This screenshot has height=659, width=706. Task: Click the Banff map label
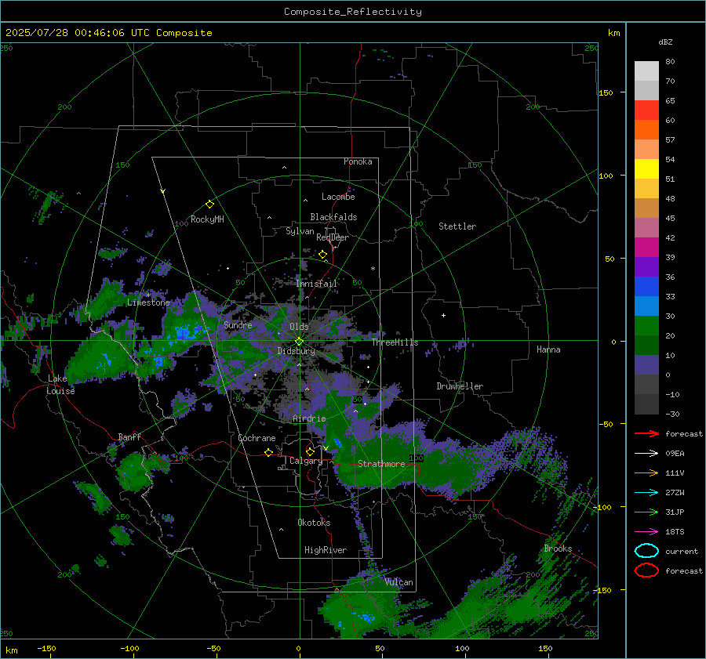129,436
